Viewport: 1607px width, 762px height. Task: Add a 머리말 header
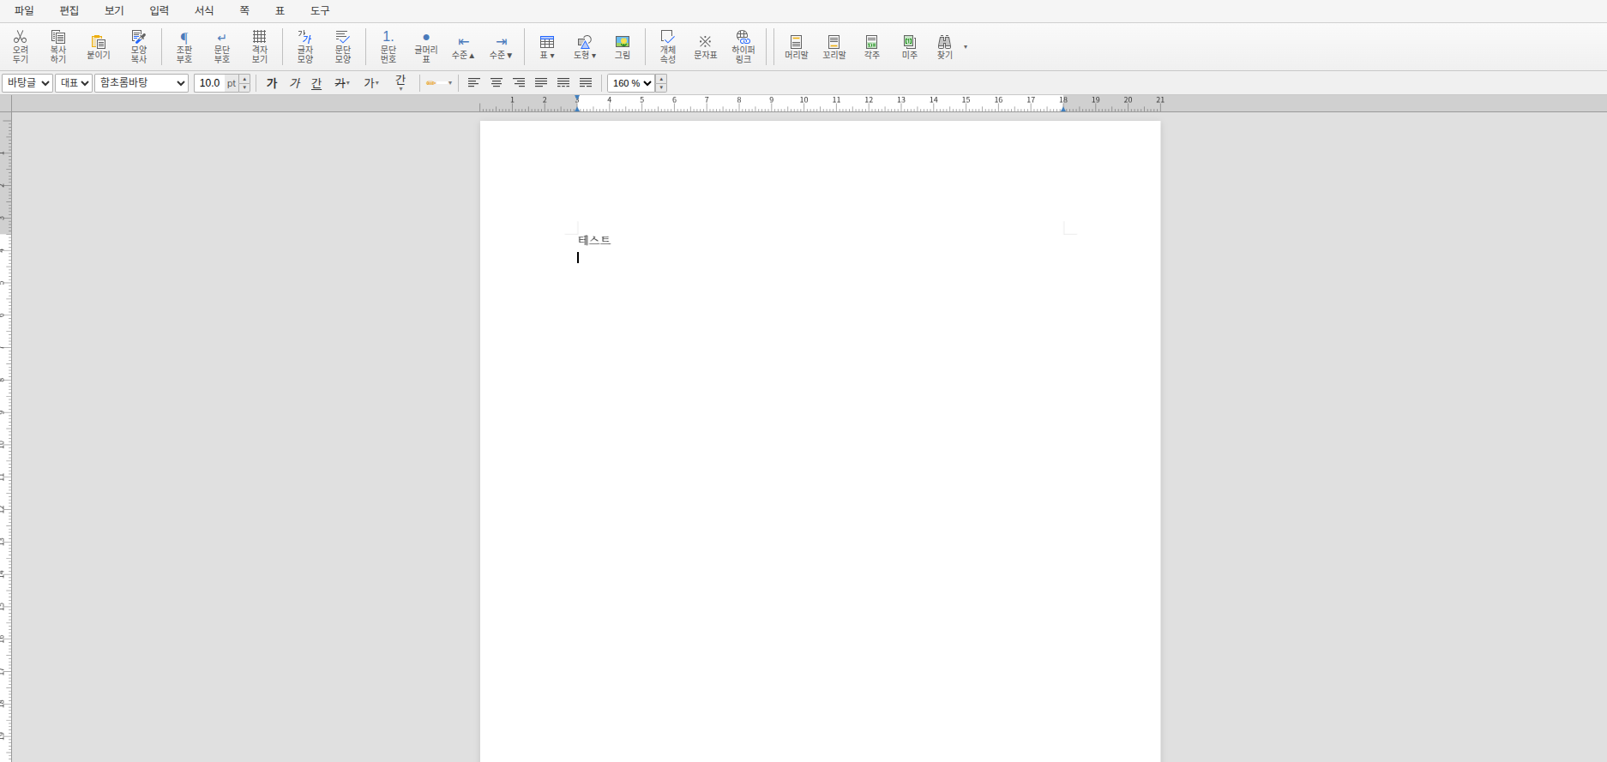796,46
